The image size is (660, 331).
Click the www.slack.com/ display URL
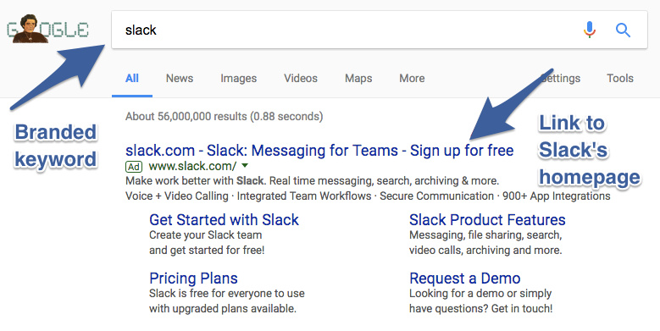click(x=193, y=166)
